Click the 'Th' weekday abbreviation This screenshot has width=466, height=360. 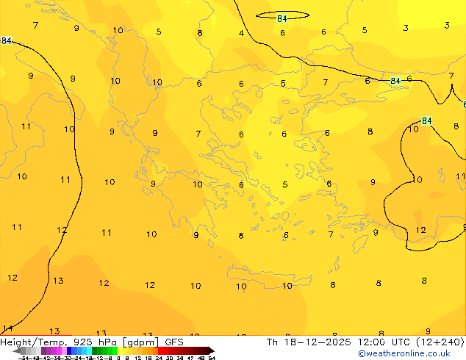272,342
